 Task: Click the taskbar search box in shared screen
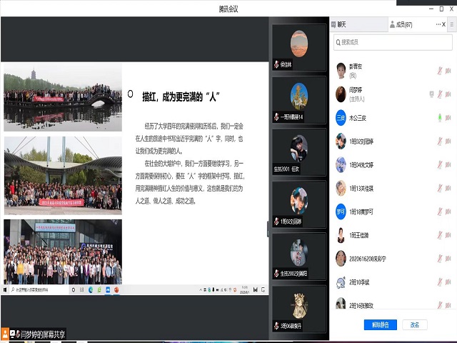pos(39,289)
